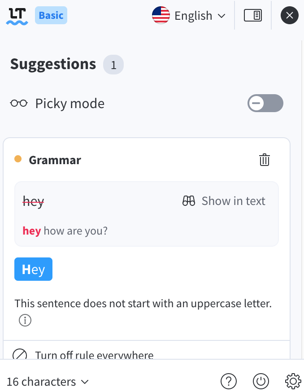Click the power off icon
The image size is (304, 392).
[261, 381]
